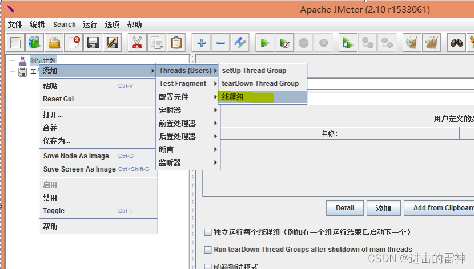474x269 pixels.
Task: Choose 禁用 in the context menu
Action: [x=98, y=198]
